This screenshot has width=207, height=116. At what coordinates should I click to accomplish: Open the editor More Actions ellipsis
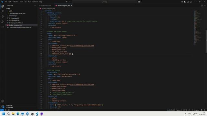tap(205, 5)
